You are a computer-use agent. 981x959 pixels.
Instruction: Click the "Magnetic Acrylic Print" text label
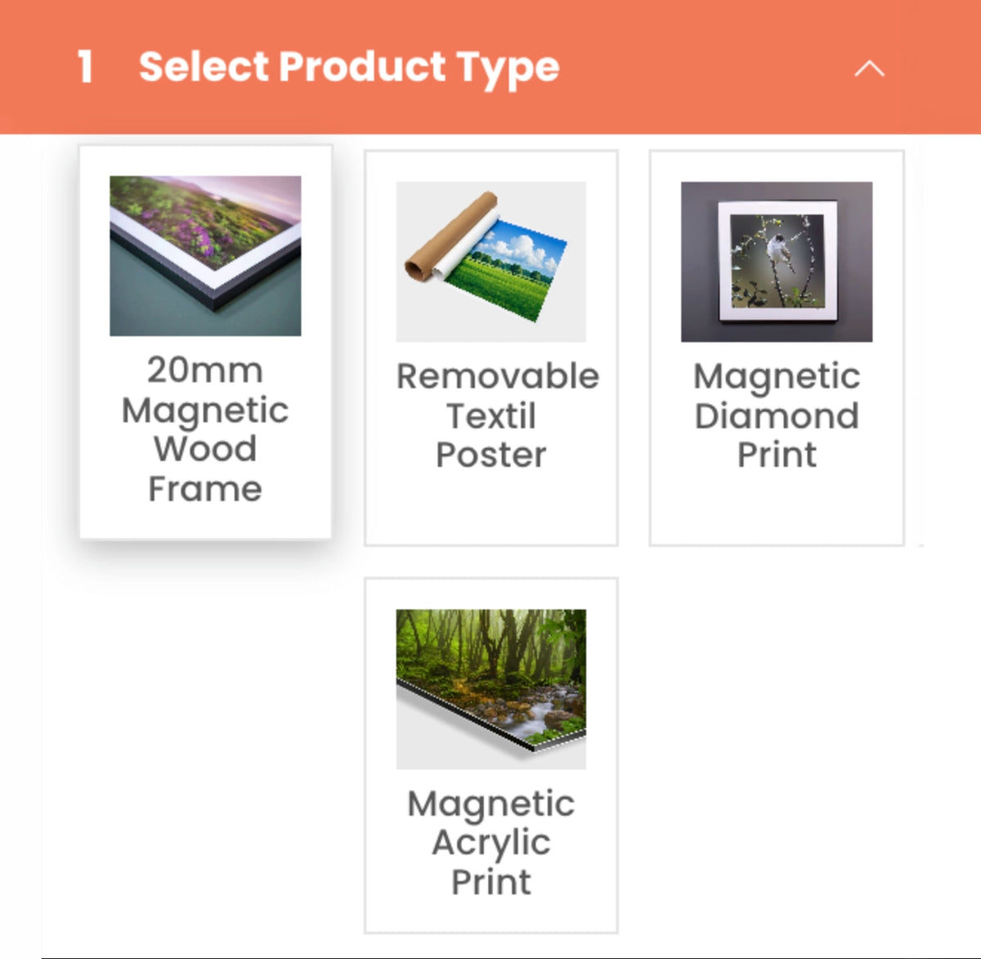pos(491,842)
